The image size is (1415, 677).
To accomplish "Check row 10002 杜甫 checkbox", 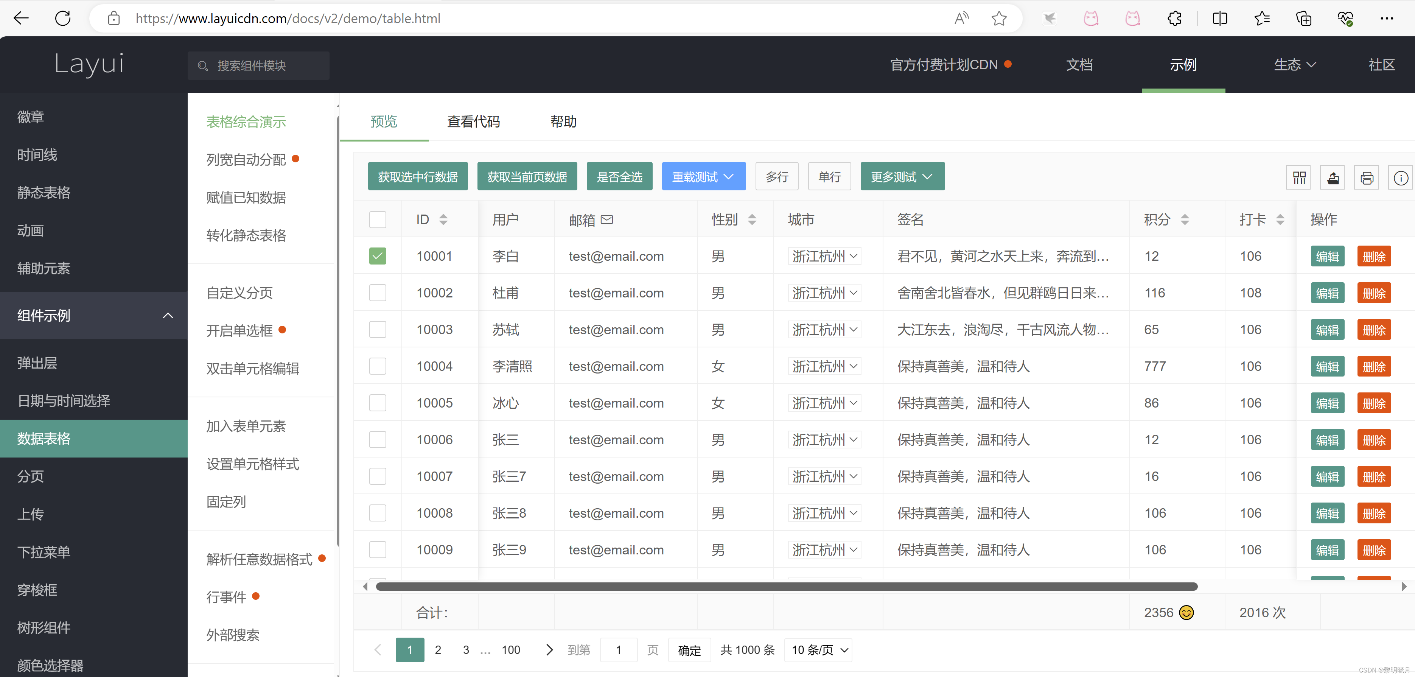I will [x=377, y=293].
